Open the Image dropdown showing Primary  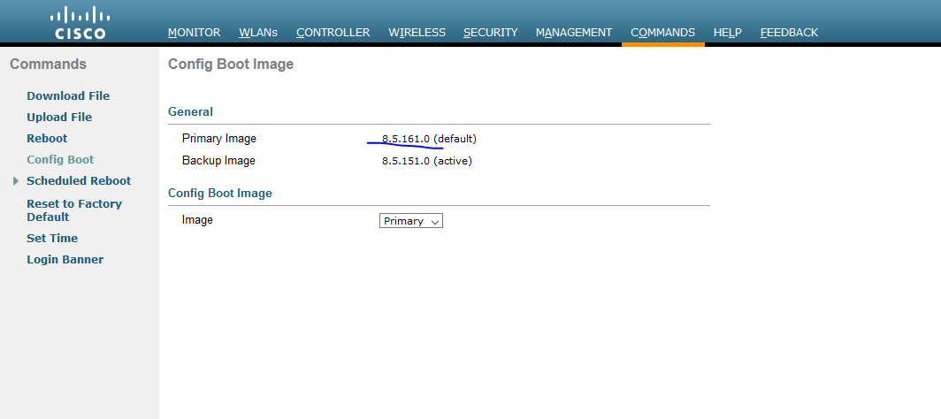click(x=411, y=221)
